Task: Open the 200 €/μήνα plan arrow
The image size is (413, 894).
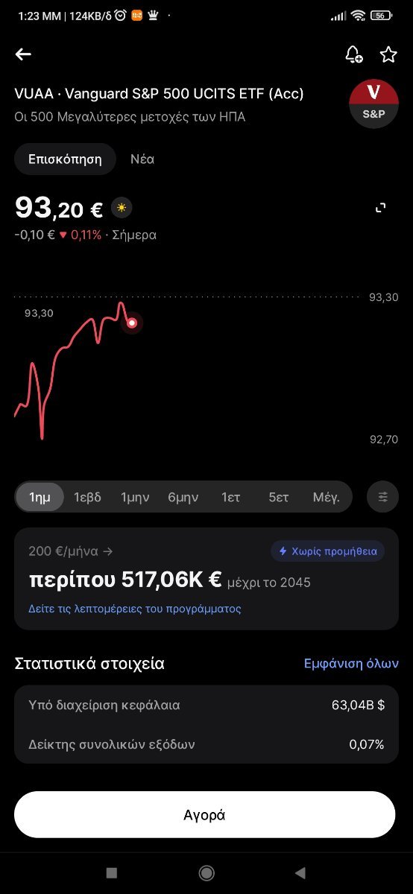Action: point(71,551)
